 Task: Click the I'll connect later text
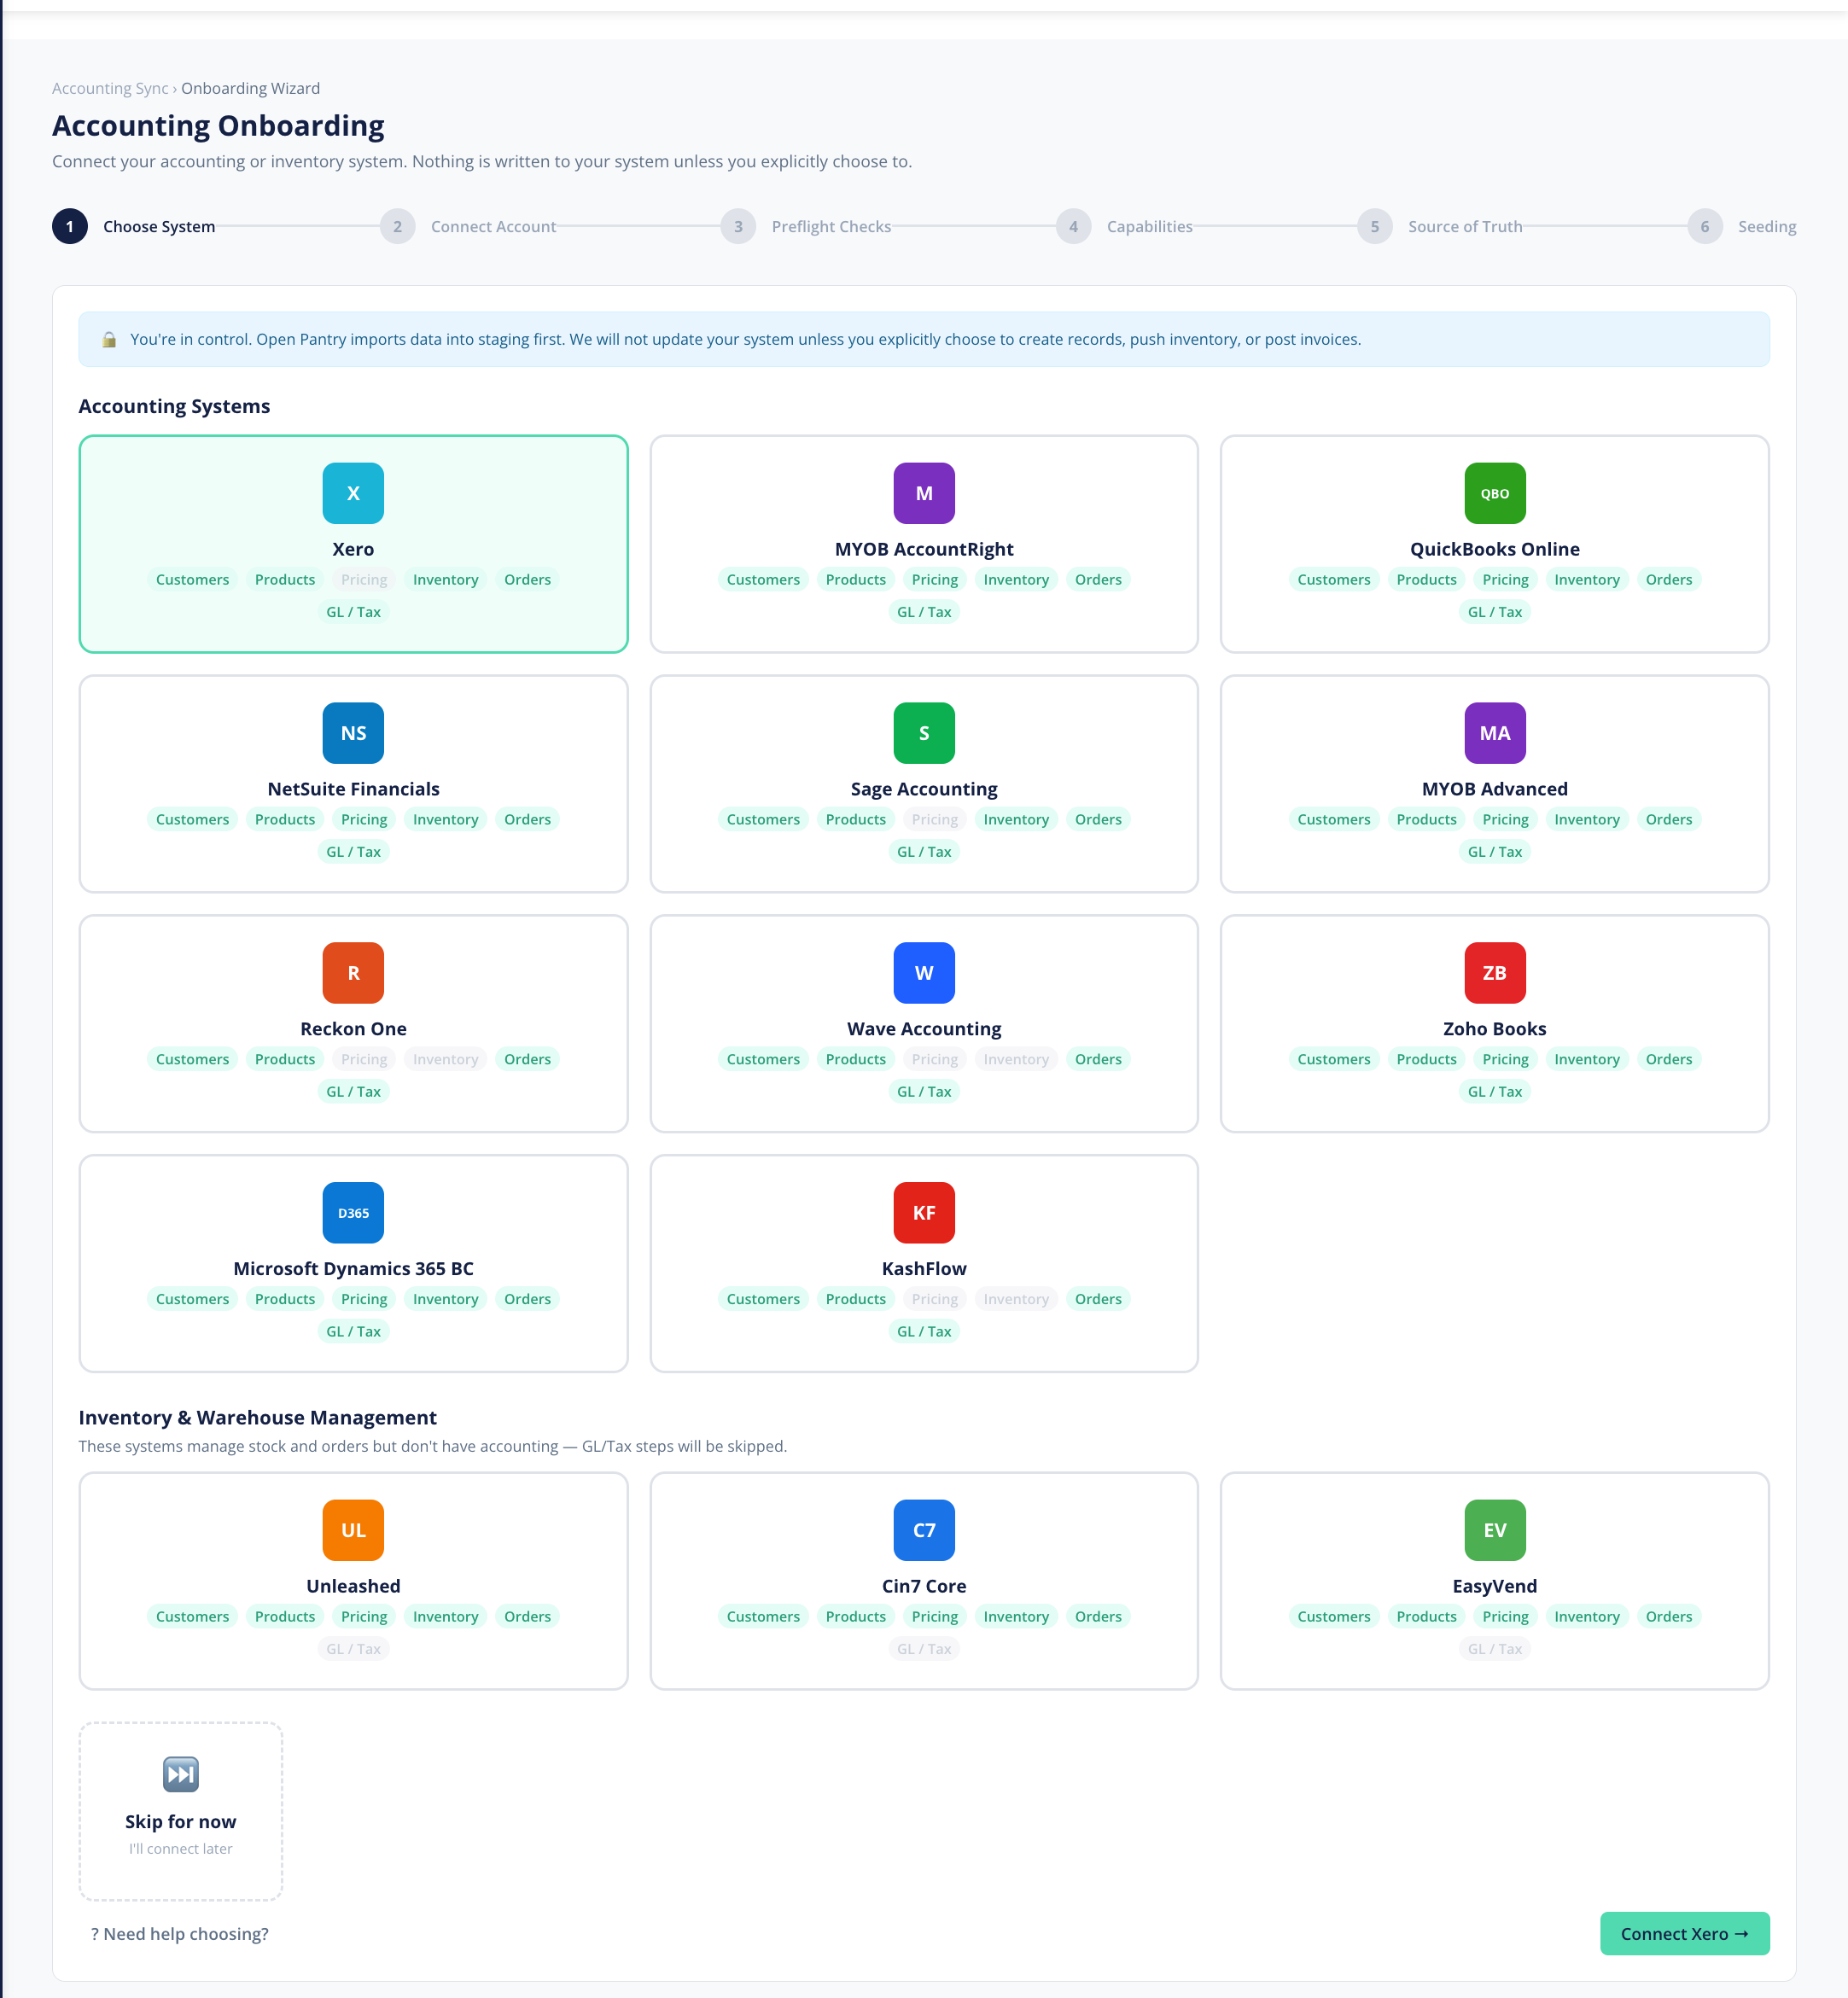[181, 1849]
